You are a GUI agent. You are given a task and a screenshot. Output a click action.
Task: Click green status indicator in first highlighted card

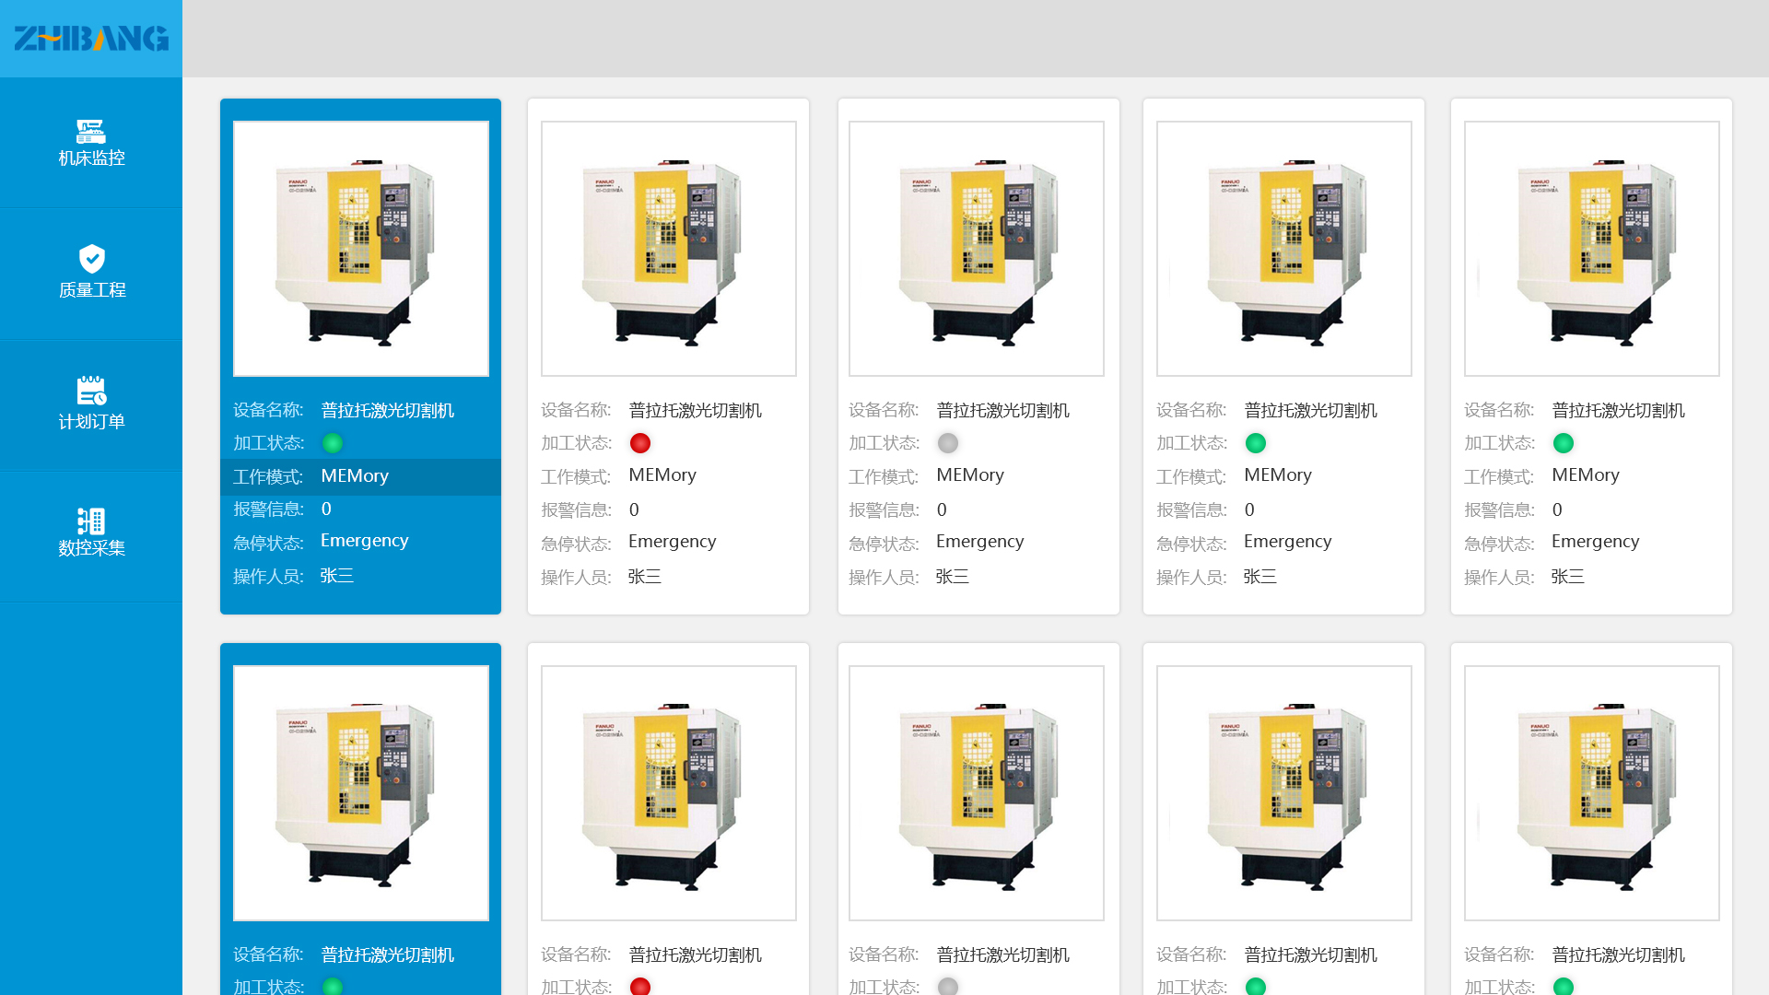(333, 443)
